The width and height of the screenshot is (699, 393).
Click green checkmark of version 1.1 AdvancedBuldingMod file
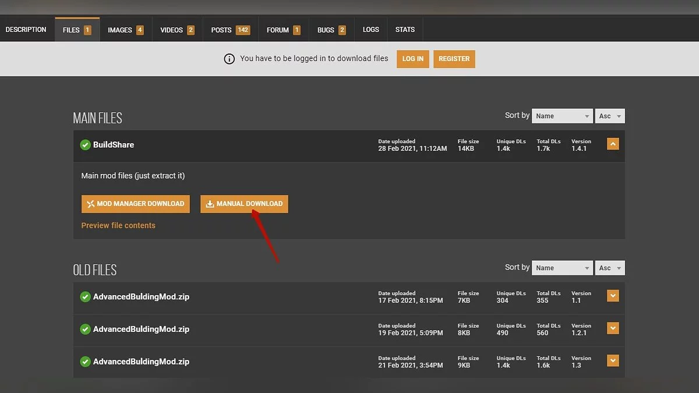(x=85, y=297)
